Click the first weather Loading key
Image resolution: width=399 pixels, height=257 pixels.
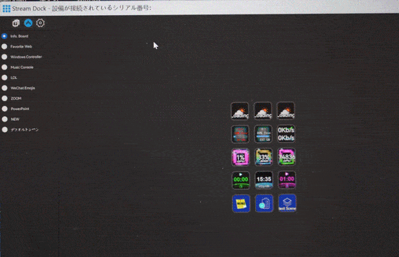tap(239, 111)
